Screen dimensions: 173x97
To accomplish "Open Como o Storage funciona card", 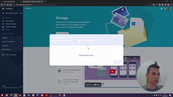I will 69,71.
